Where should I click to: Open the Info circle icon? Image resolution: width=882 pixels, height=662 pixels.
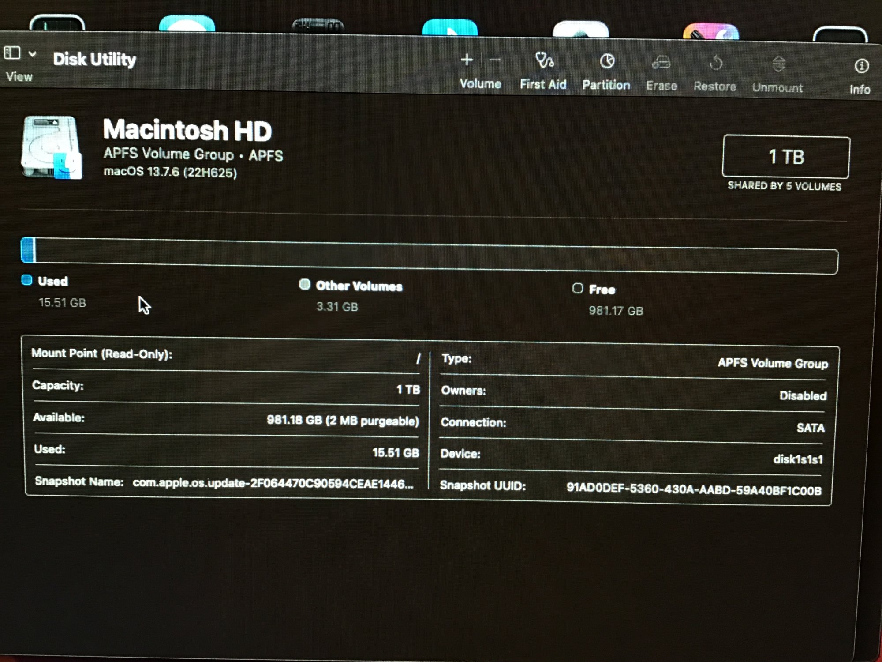(861, 66)
